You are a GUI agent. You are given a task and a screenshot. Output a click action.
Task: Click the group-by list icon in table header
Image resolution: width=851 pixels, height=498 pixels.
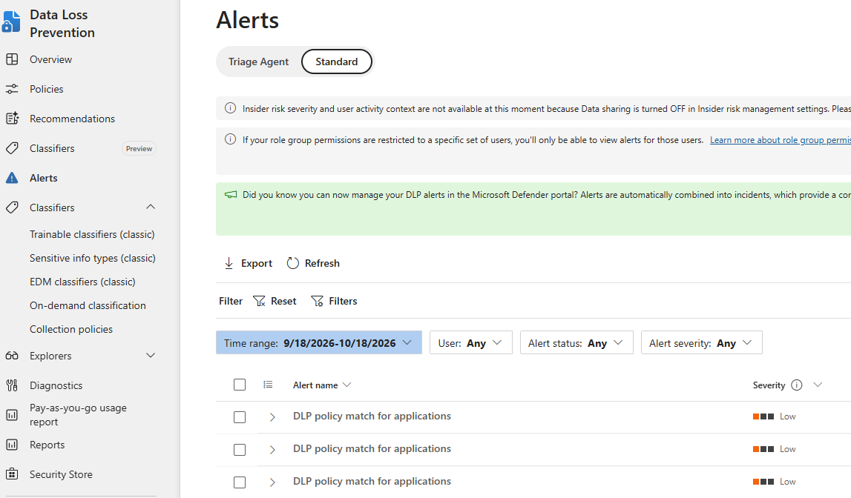pos(268,385)
